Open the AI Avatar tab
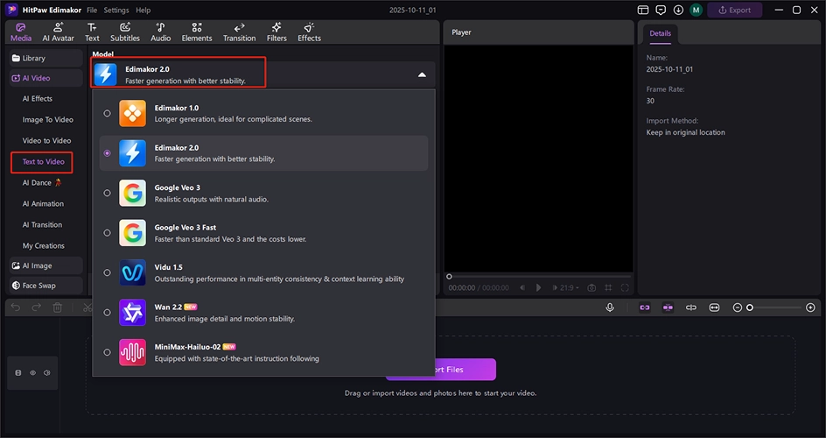The height and width of the screenshot is (438, 826). (x=59, y=32)
